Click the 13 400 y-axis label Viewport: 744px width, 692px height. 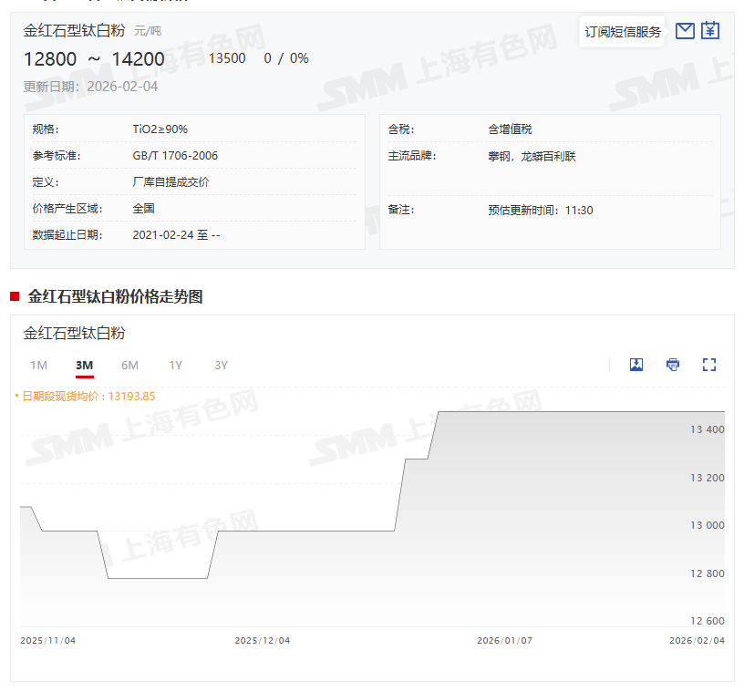coord(707,429)
